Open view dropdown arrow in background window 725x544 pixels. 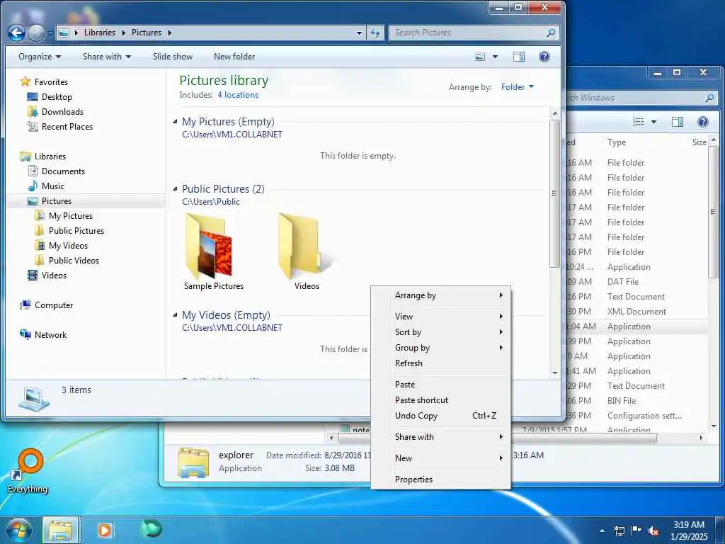(653, 122)
